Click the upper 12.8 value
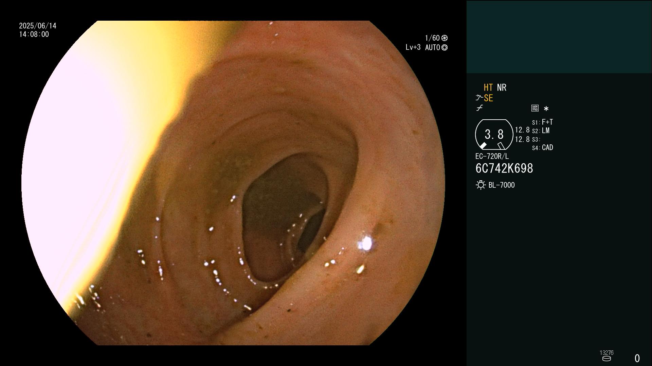The height and width of the screenshot is (366, 652). point(522,130)
